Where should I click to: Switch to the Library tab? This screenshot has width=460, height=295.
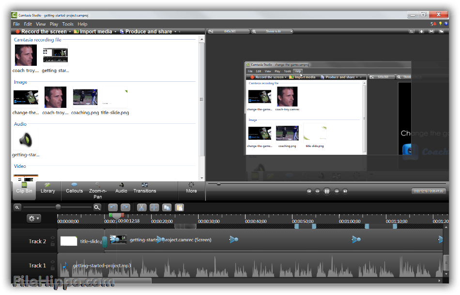pos(47,188)
